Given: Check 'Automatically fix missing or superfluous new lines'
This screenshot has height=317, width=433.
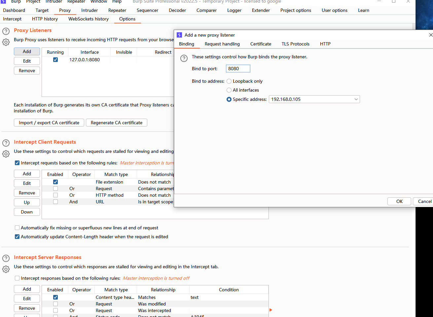Looking at the screenshot, I should click(x=17, y=228).
